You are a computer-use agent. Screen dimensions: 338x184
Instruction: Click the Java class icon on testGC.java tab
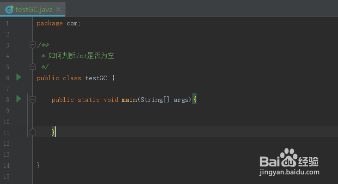click(x=9, y=10)
